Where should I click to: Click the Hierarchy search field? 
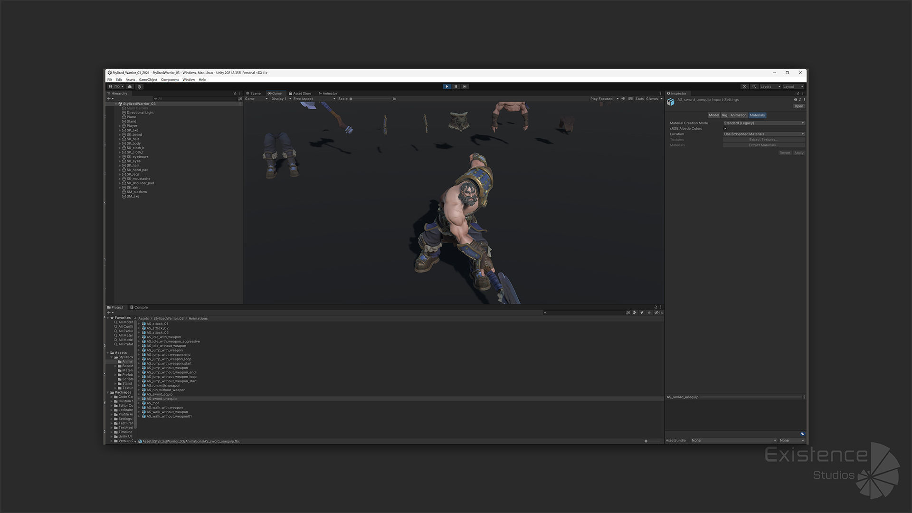pos(195,99)
